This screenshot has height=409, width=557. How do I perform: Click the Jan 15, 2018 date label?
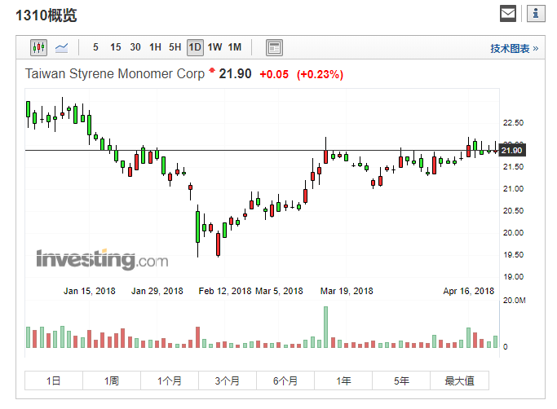90,291
